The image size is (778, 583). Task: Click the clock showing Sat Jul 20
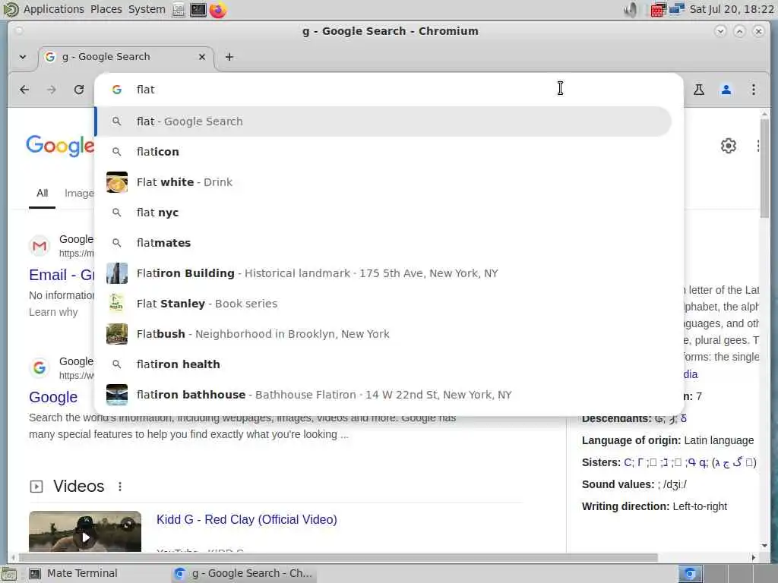(732, 9)
